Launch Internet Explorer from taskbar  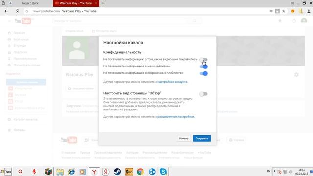[x=71, y=172]
